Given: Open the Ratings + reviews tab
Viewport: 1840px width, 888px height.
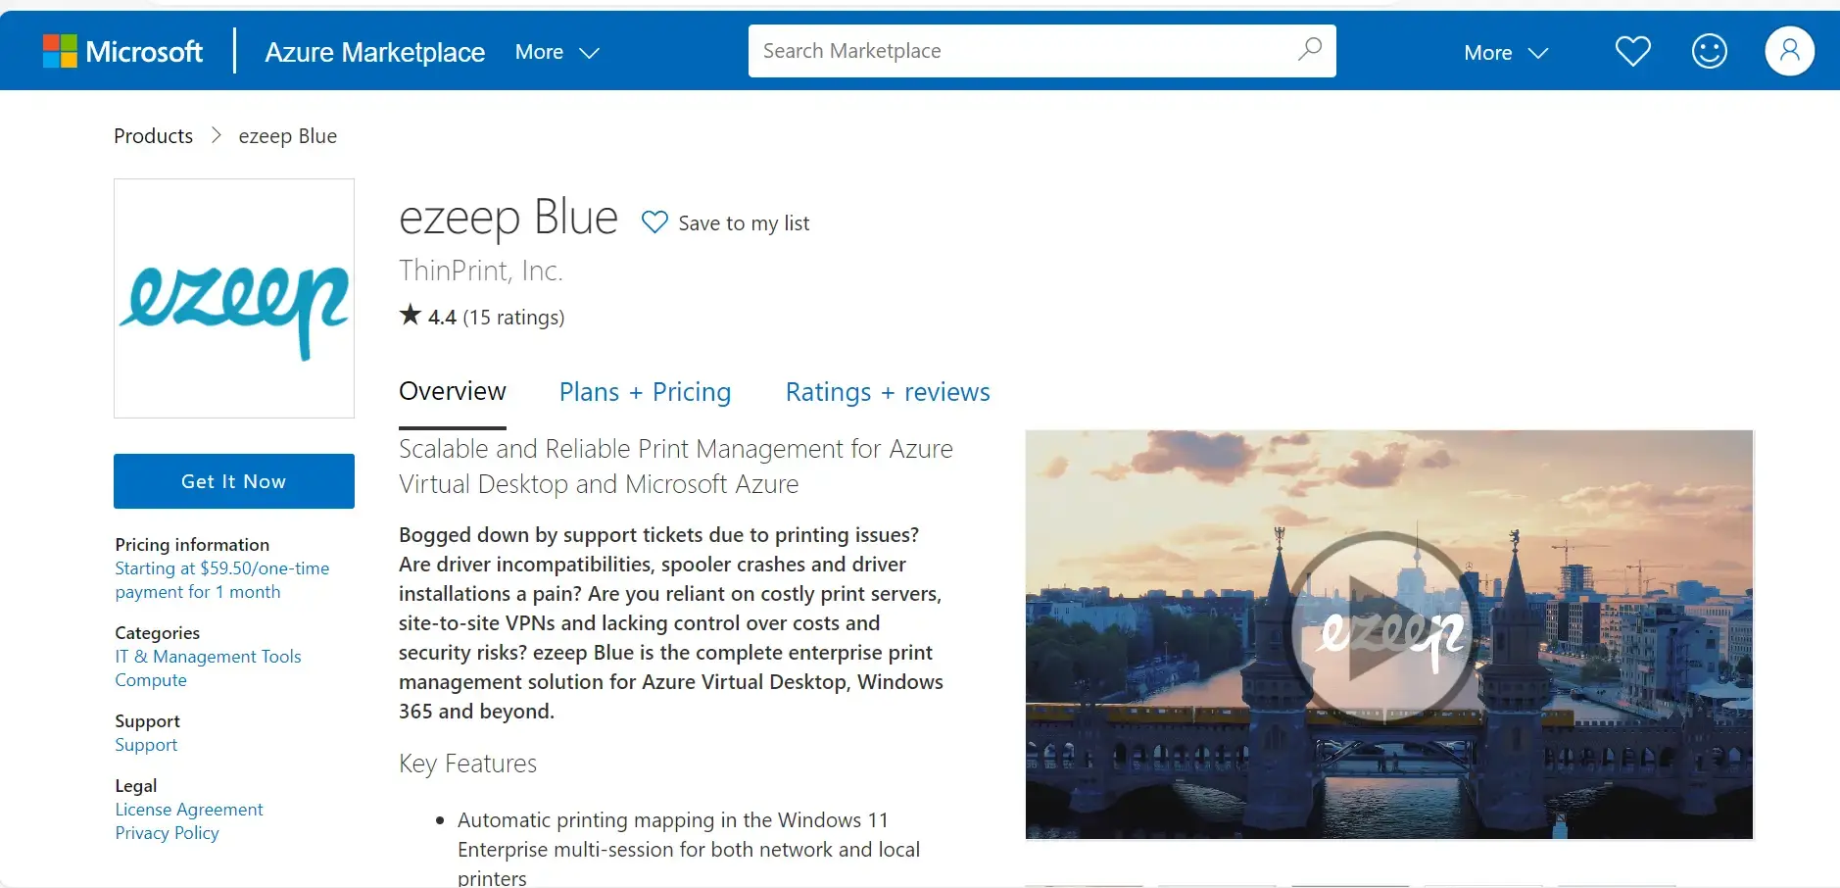Looking at the screenshot, I should pos(886,391).
